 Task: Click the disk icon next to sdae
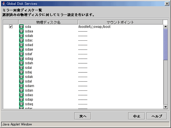(x=21, y=50)
